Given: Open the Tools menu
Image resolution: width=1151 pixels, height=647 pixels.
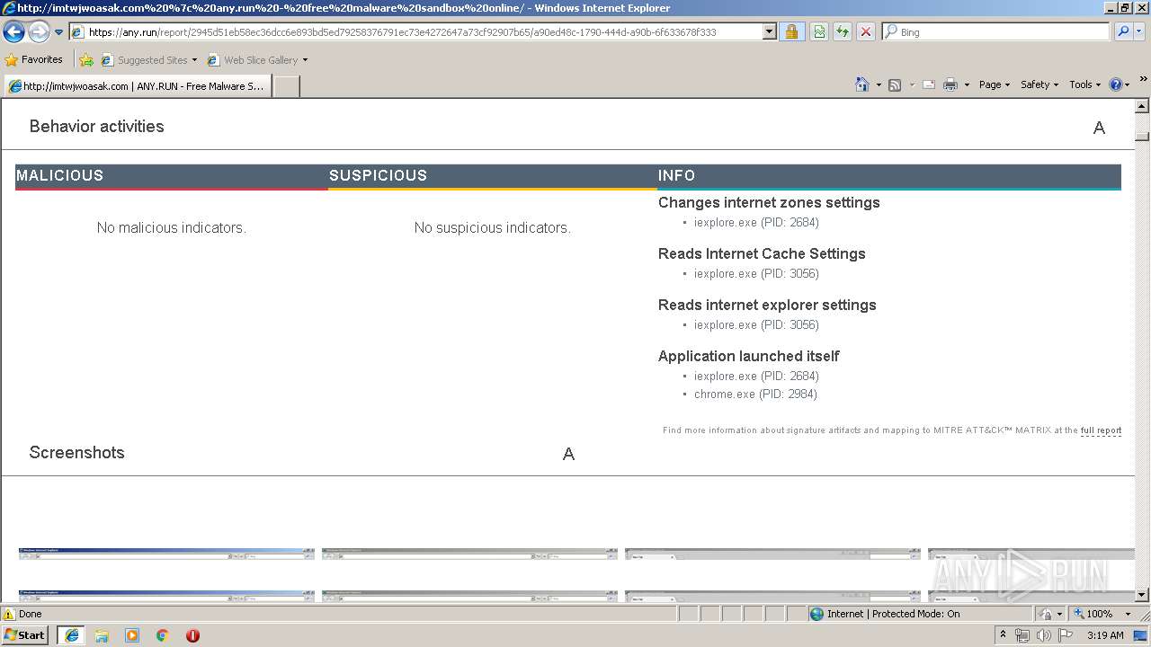Looking at the screenshot, I should pos(1084,84).
